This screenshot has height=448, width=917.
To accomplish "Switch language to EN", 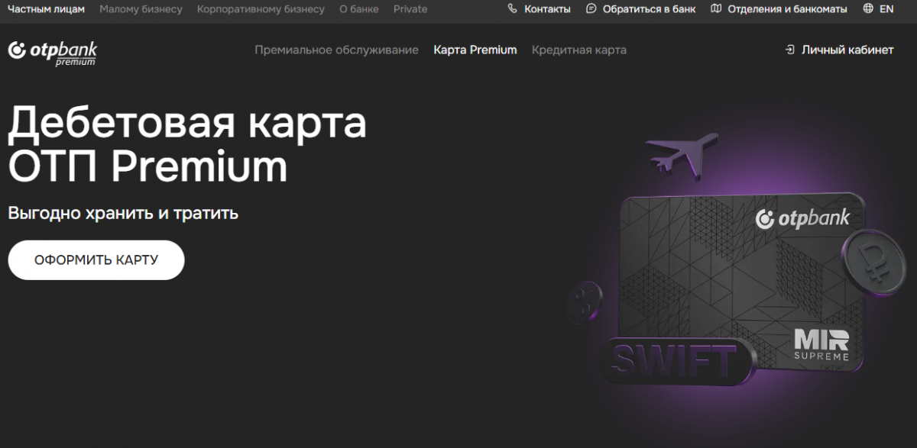I will (886, 9).
